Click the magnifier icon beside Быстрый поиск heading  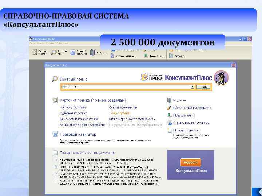55,79
